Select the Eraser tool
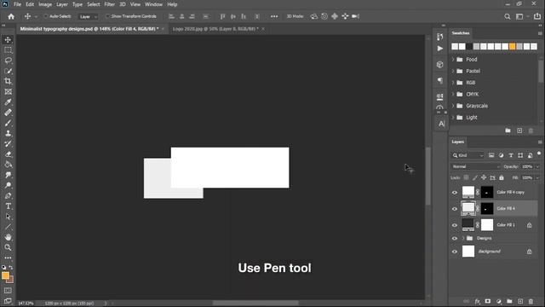The width and height of the screenshot is (545, 307). pos(8,154)
